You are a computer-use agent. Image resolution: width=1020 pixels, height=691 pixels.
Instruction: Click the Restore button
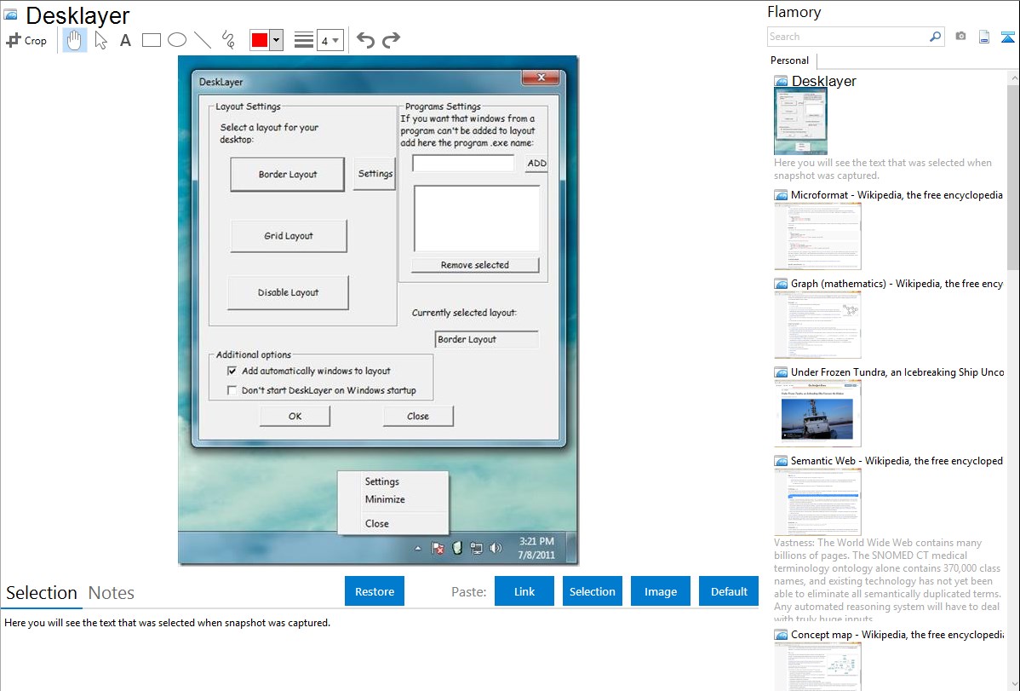pyautogui.click(x=375, y=591)
